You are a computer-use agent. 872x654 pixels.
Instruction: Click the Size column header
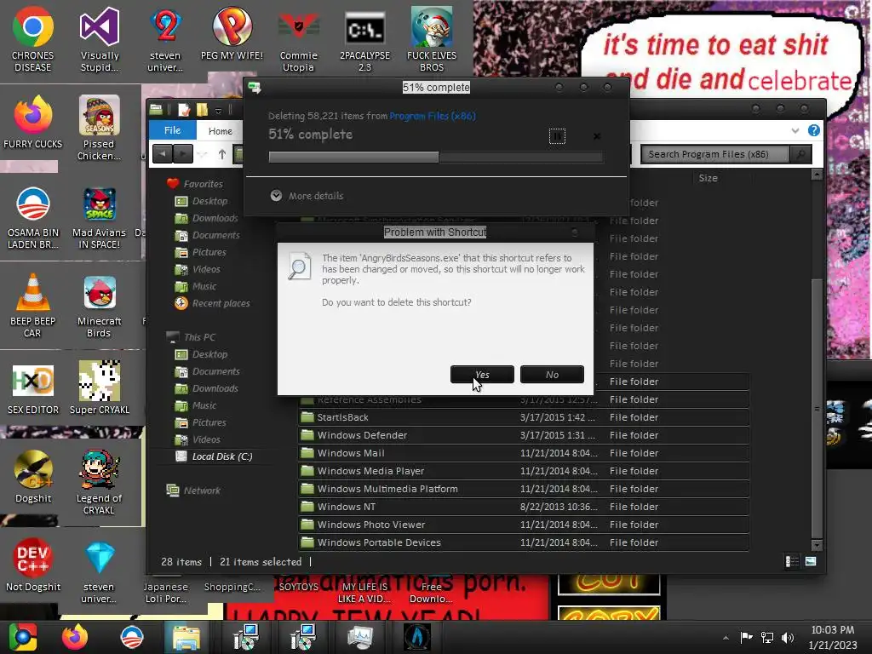[x=708, y=178]
